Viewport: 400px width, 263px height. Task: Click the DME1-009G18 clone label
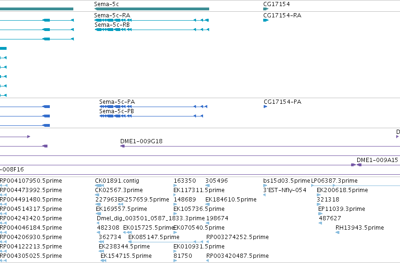click(x=141, y=141)
